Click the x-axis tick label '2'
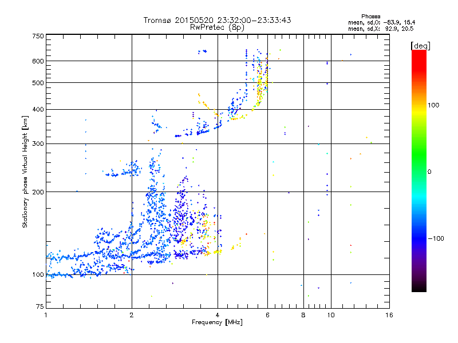Screen dimensions: 458x343 coord(132,315)
